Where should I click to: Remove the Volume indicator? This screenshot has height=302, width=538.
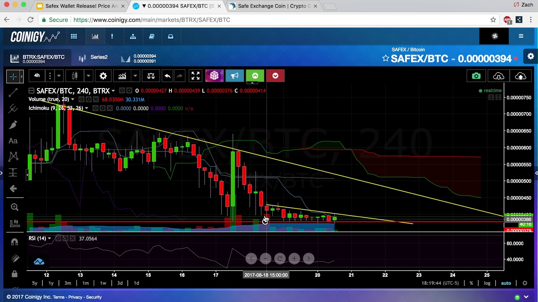point(96,99)
